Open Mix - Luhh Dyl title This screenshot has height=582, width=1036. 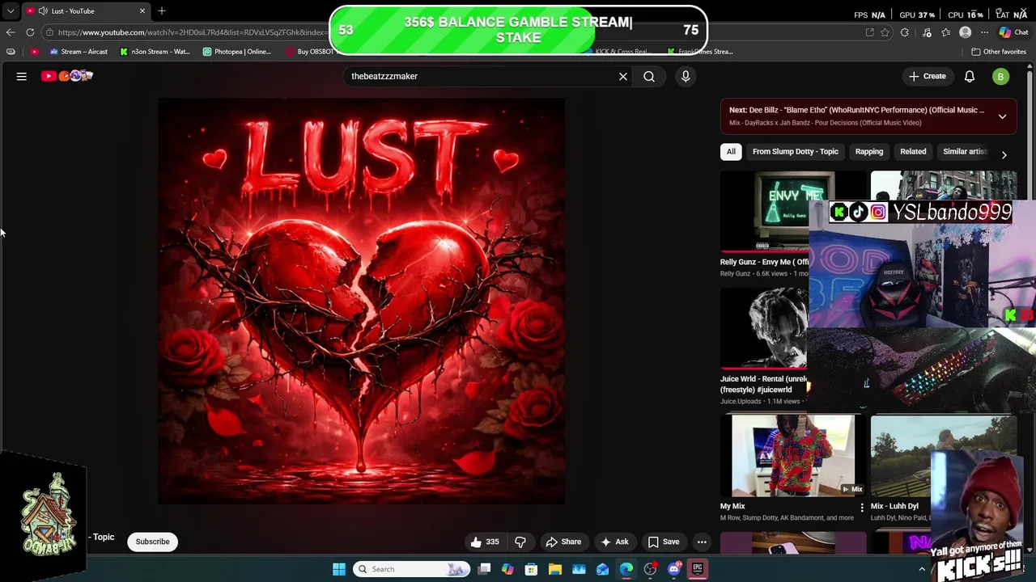coord(894,506)
